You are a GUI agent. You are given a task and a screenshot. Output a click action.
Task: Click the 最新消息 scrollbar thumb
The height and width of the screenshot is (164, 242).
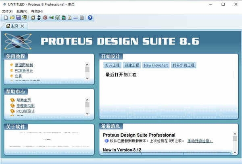coord(235,139)
